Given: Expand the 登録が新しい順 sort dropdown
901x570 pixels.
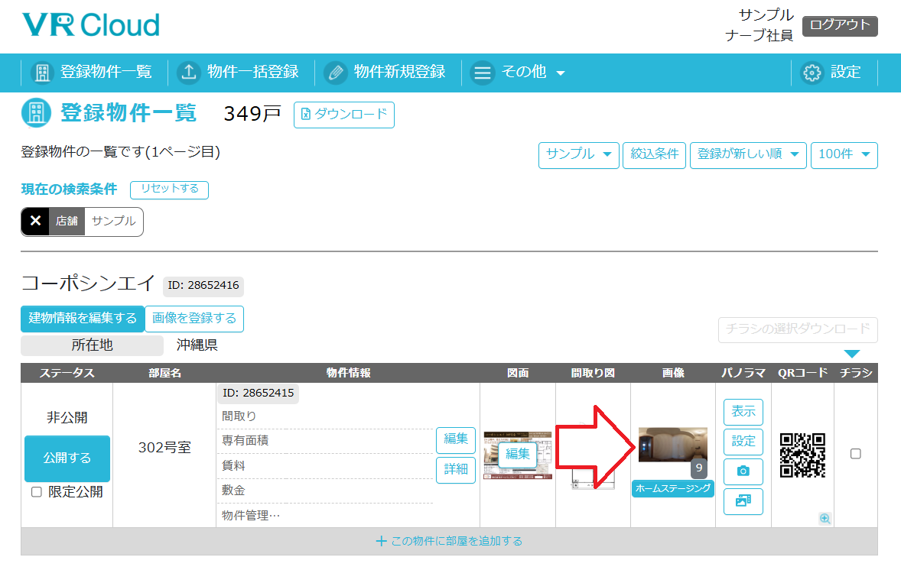Looking at the screenshot, I should pos(748,154).
